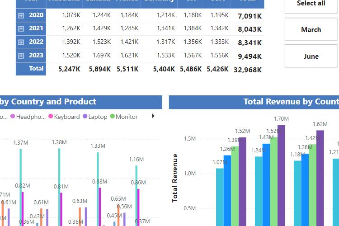Click the teal bar labeled 1.16M

(137, 196)
